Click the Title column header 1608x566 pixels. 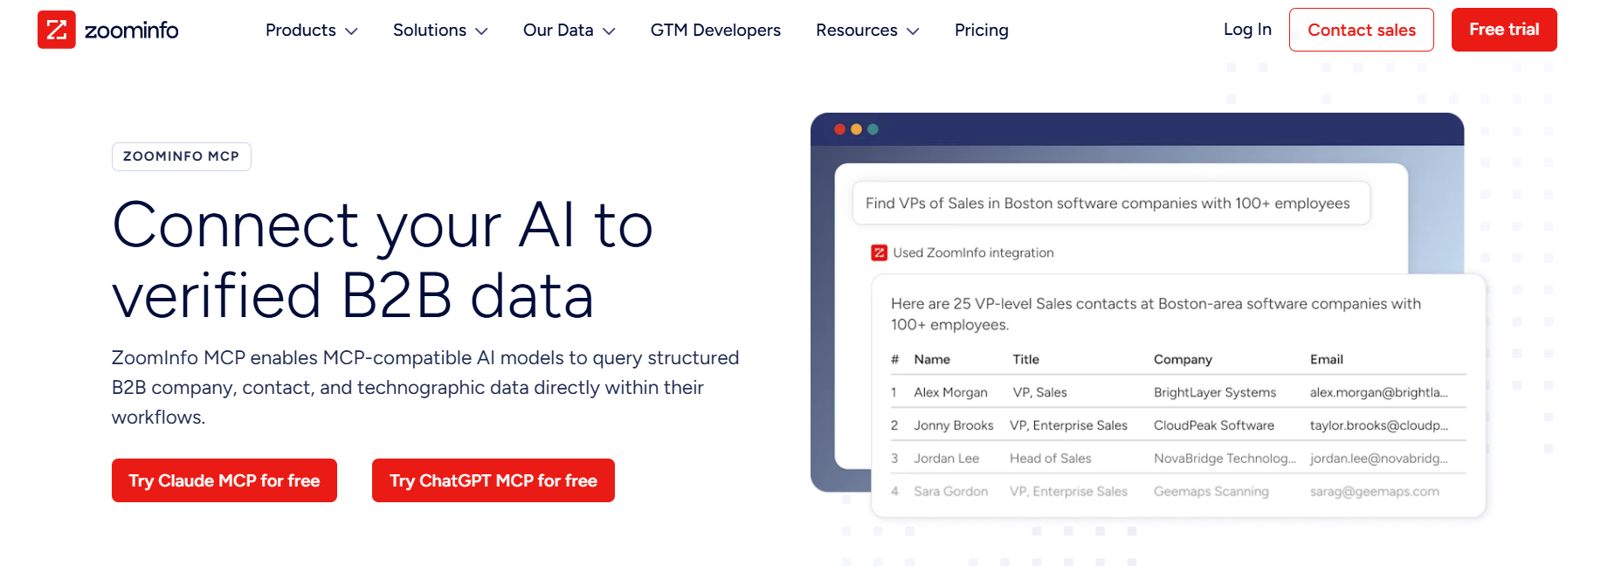point(1025,359)
